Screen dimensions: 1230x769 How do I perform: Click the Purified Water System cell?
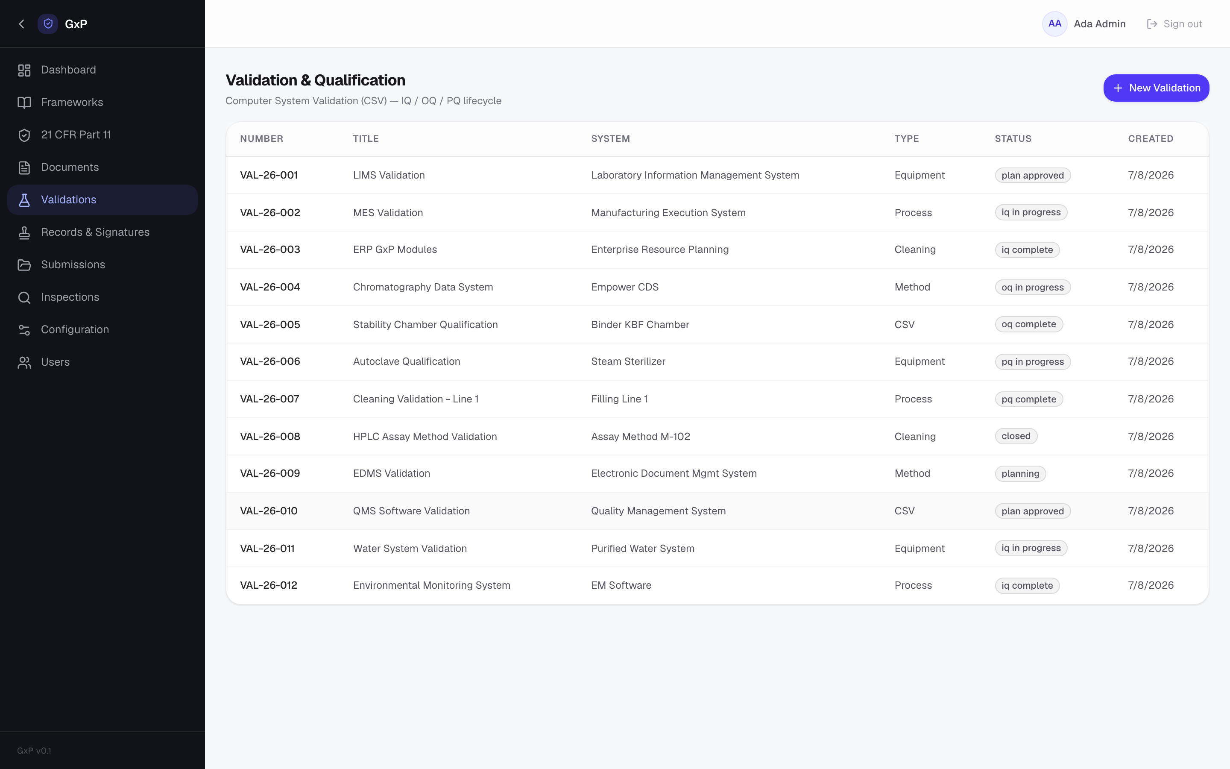[642, 548]
